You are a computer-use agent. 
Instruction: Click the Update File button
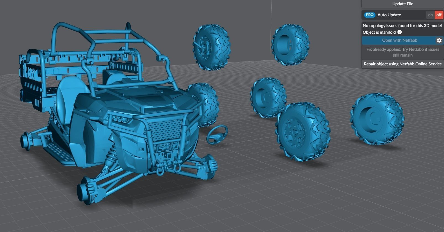click(x=403, y=4)
